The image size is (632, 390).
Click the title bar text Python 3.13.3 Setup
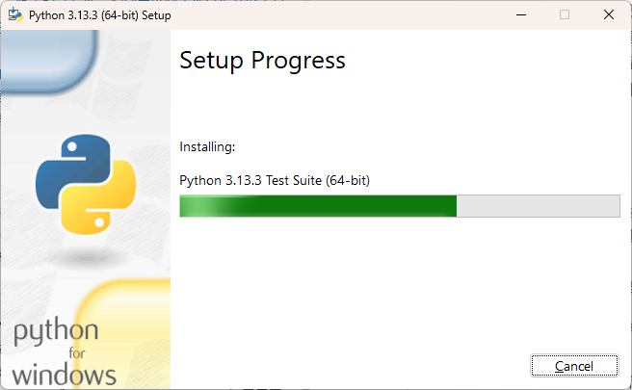(x=100, y=15)
